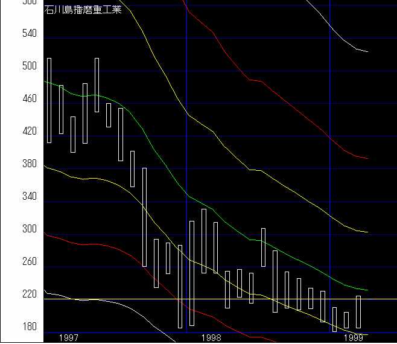The image size is (397, 344).
Task: Select the leftmost candlestick on the chart
Action: 49,100
